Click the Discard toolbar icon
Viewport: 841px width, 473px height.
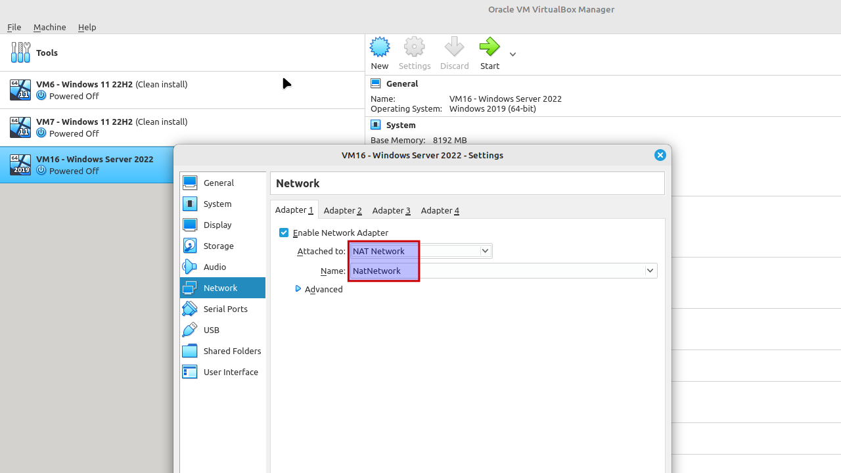[x=454, y=47]
